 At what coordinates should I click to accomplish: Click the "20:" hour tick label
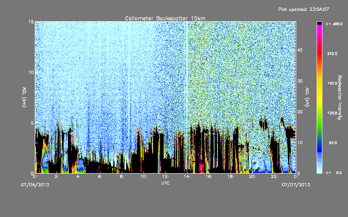point(252,177)
